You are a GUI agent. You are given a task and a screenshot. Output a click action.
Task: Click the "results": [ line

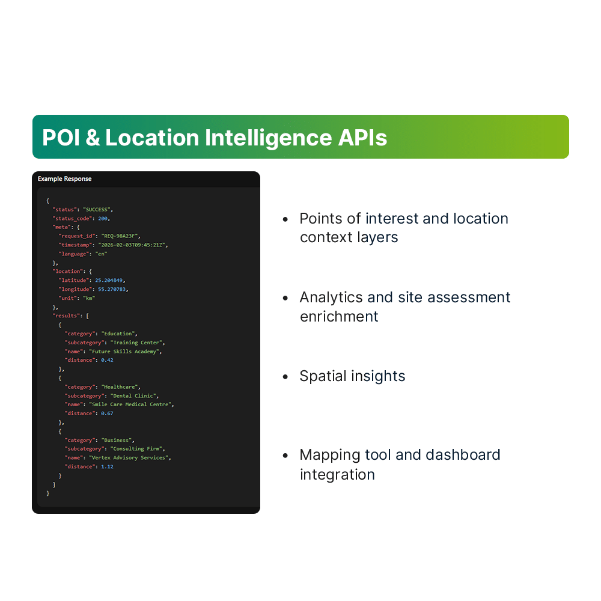[71, 316]
